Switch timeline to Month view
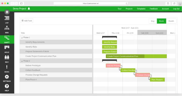Viewport: 182px width, 96px height. (171, 21)
